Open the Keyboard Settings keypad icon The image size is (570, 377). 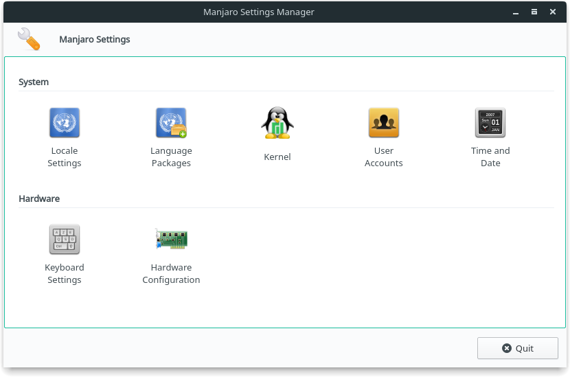pyautogui.click(x=65, y=240)
